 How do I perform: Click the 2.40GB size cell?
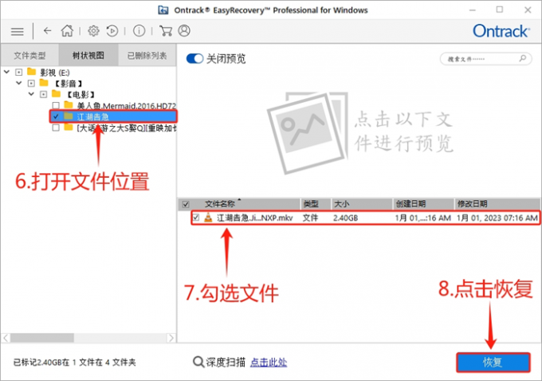[x=346, y=218]
